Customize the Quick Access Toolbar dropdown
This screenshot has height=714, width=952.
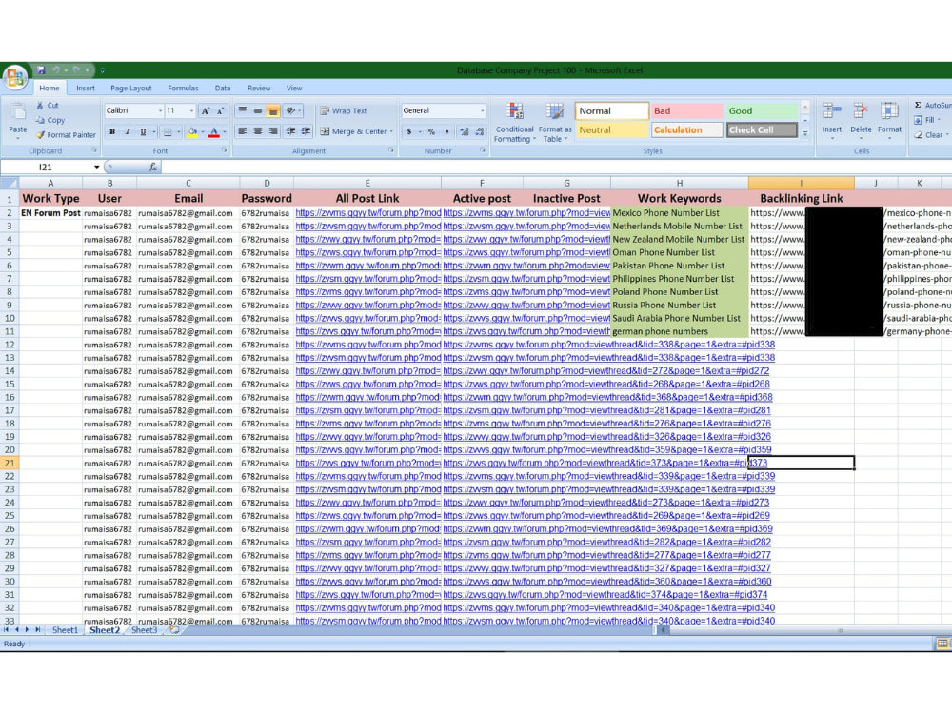(x=102, y=70)
